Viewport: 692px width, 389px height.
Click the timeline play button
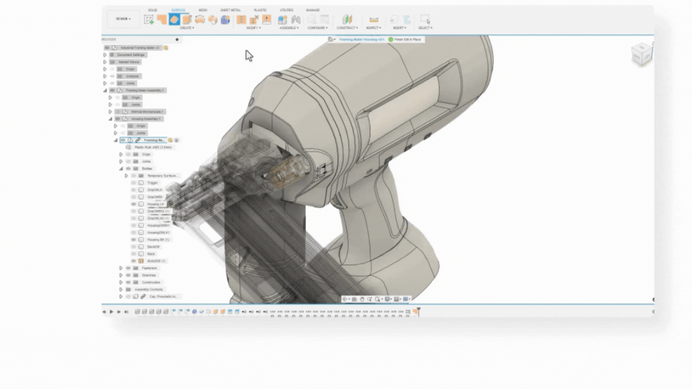[x=111, y=312]
